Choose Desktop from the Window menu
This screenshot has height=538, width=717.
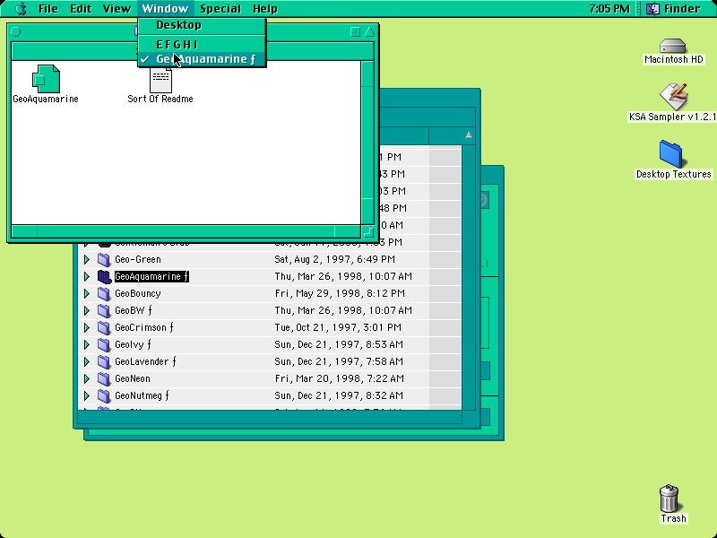pos(202,25)
